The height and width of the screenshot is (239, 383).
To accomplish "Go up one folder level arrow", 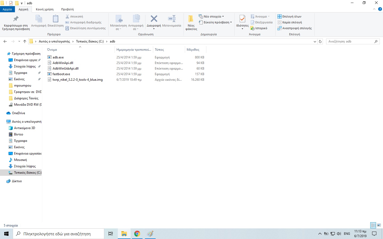I will (x=25, y=41).
